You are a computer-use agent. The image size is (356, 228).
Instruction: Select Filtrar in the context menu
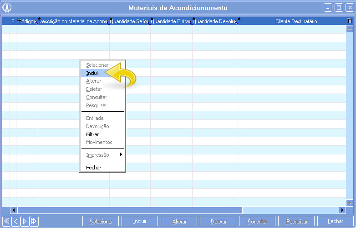tap(92, 134)
